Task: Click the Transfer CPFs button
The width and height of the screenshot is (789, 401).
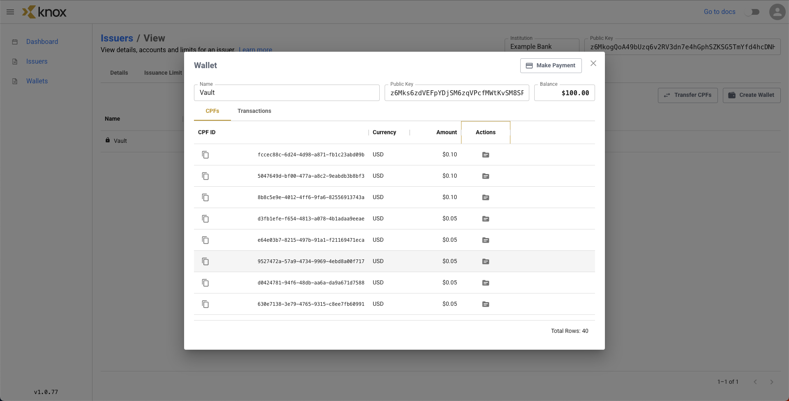Action: coord(688,95)
